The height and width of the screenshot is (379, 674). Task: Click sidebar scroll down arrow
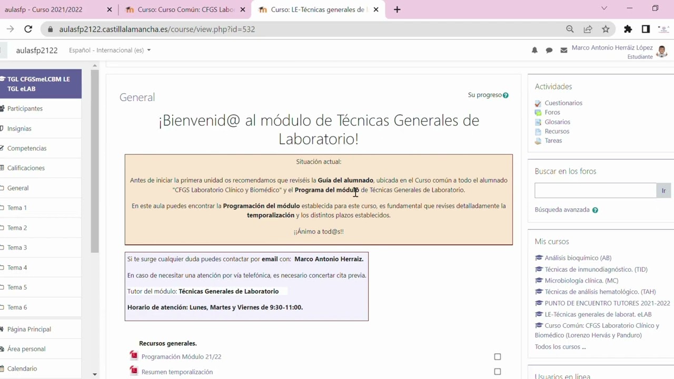95,374
